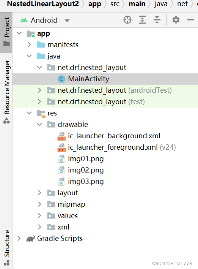Click the main breadcrumb segment

point(137,4)
